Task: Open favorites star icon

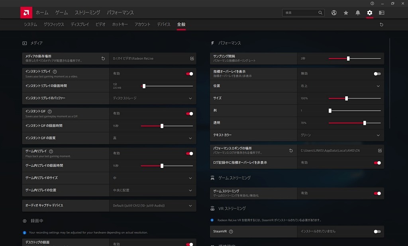Action: pos(346,13)
